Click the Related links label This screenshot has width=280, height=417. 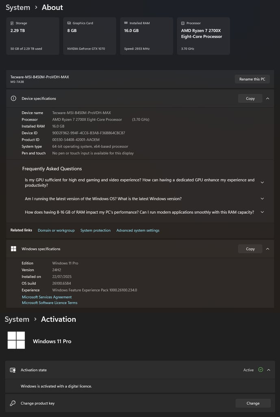(21, 230)
